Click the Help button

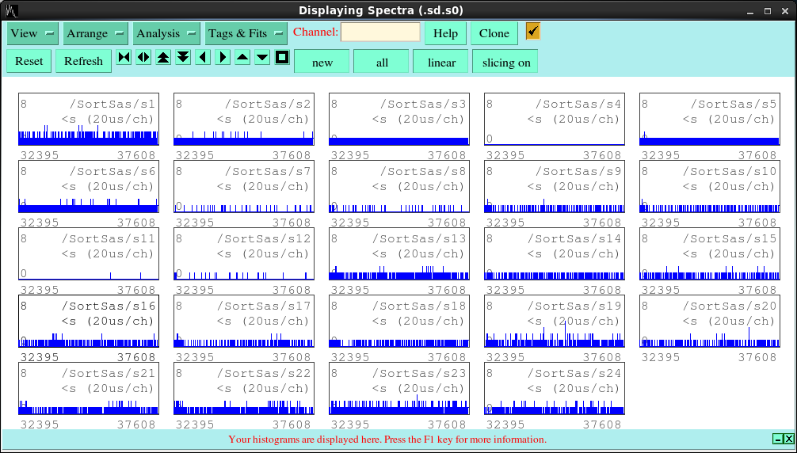pyautogui.click(x=445, y=33)
